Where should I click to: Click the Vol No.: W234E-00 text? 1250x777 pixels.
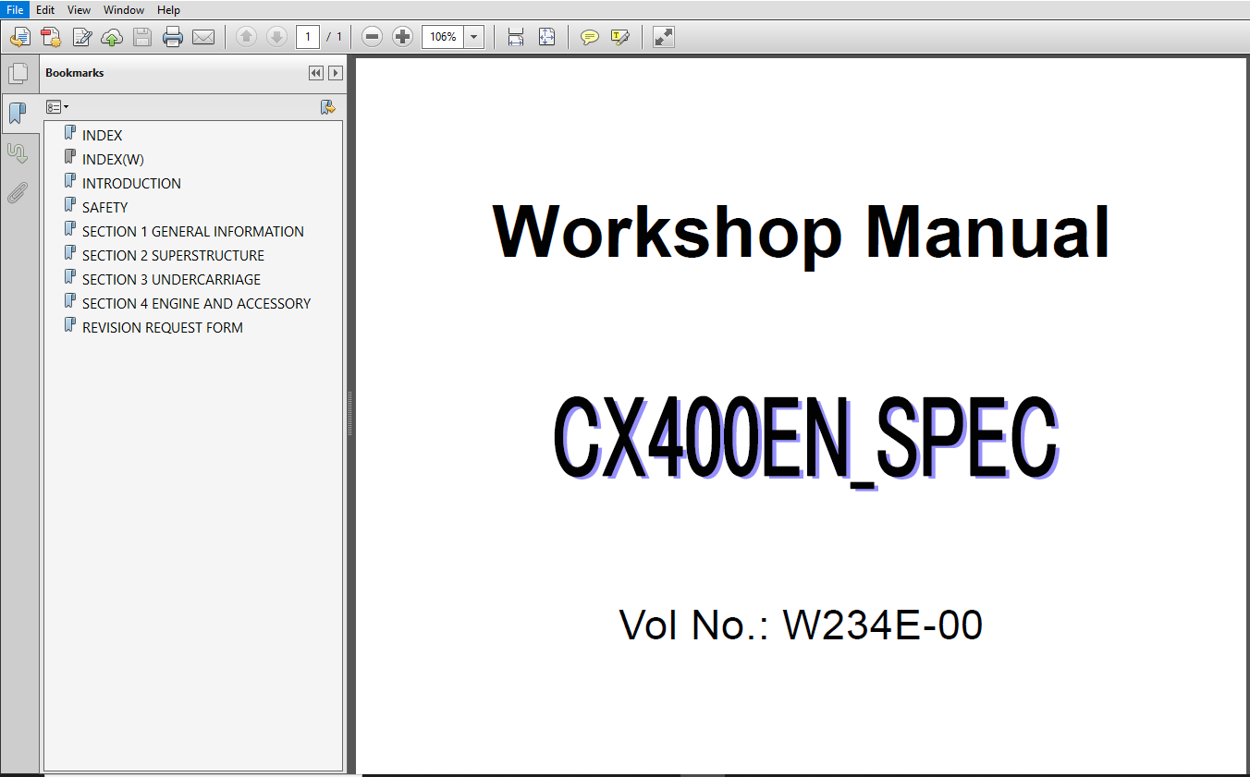[801, 625]
